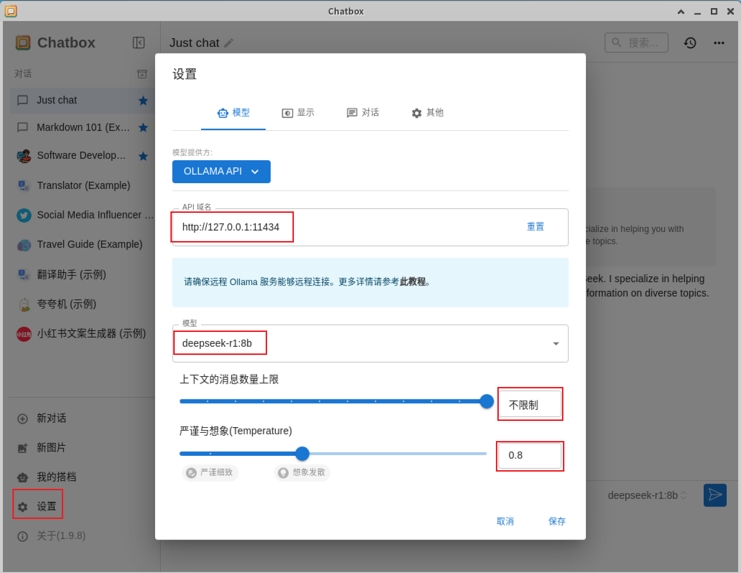Open the OLLAMA API provider dropdown
The image size is (741, 573).
pos(221,171)
